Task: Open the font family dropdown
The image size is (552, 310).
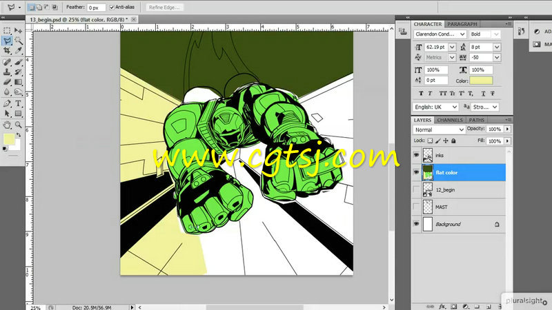Action: pyautogui.click(x=462, y=34)
